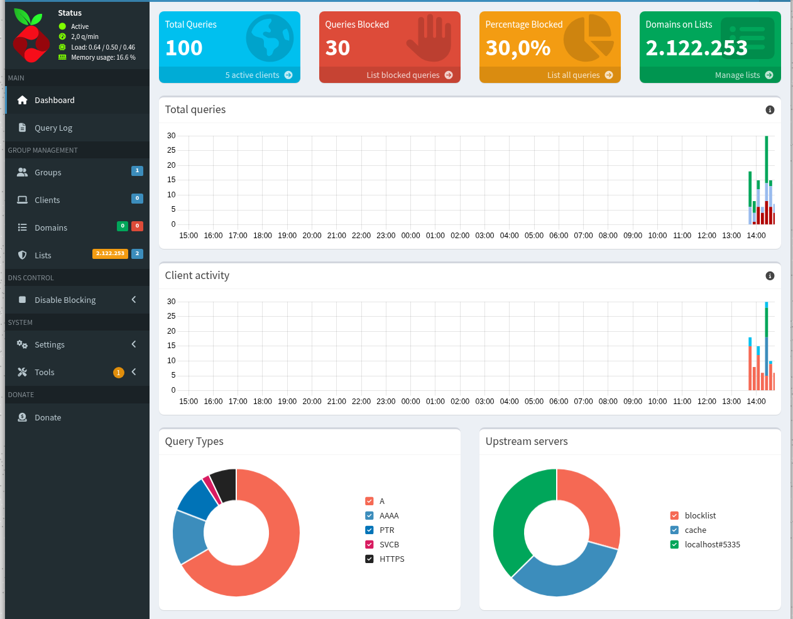Select the Query Log sidebar icon
Screen dimensions: 793x619
tap(22, 128)
